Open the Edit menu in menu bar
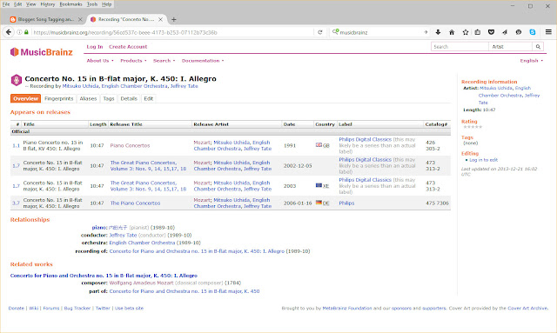 click(x=17, y=4)
